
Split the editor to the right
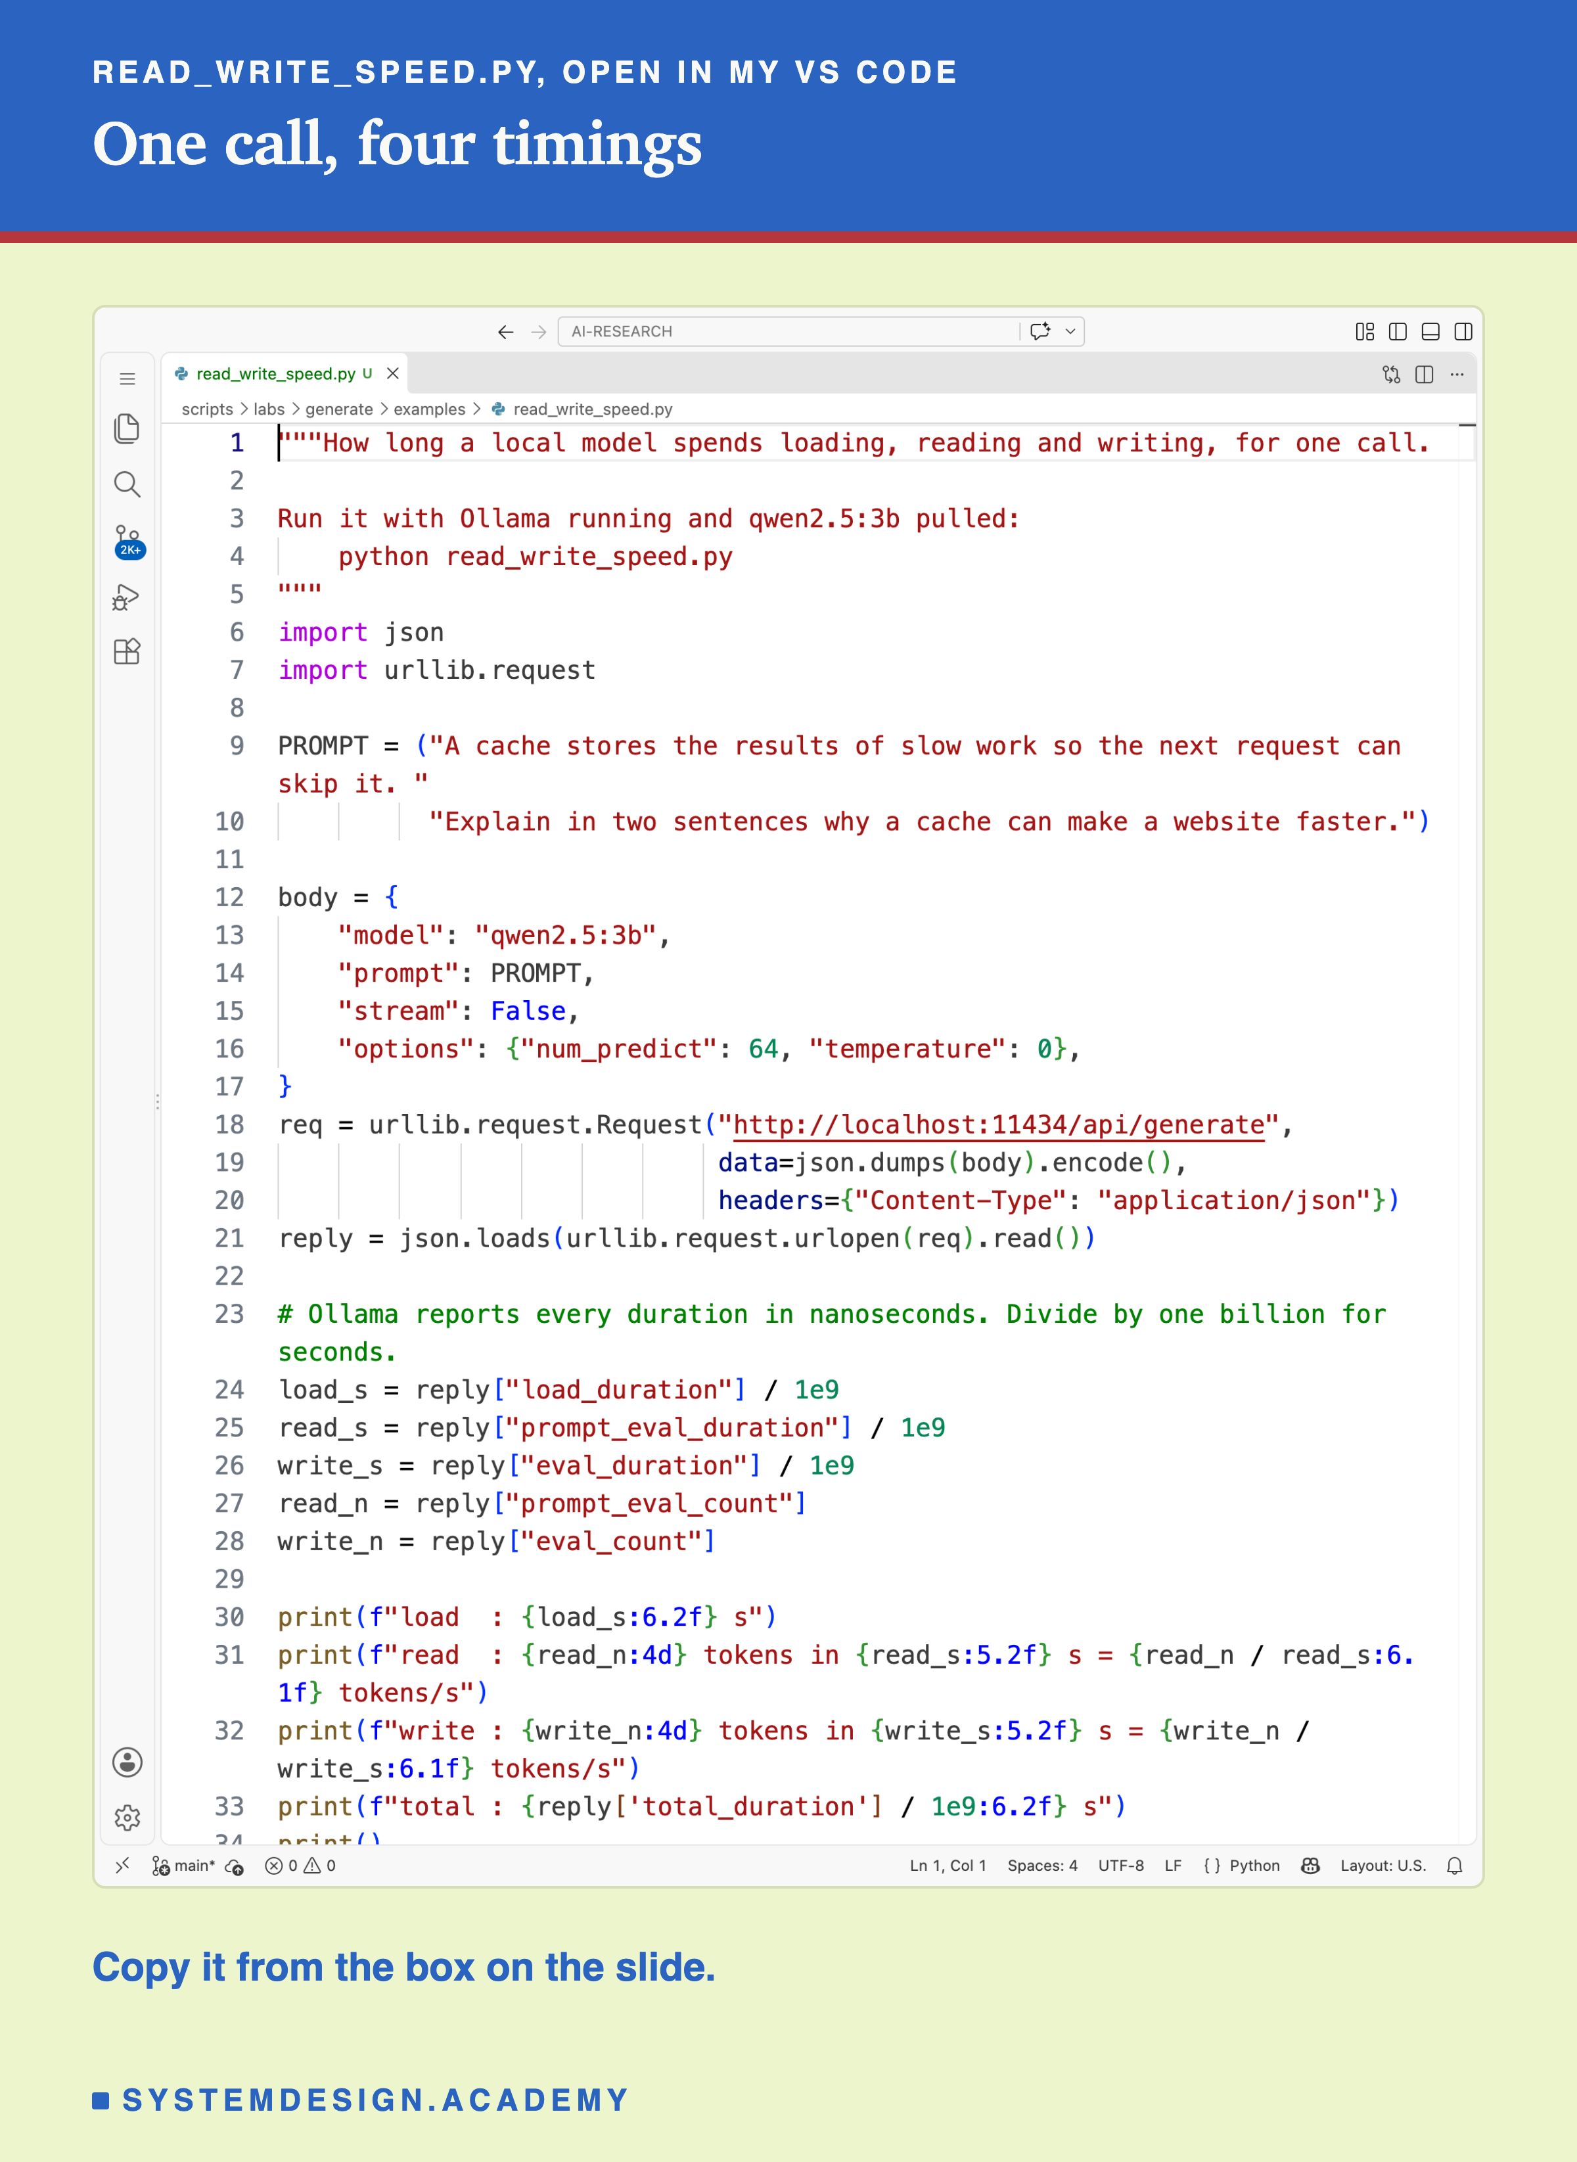(1425, 374)
